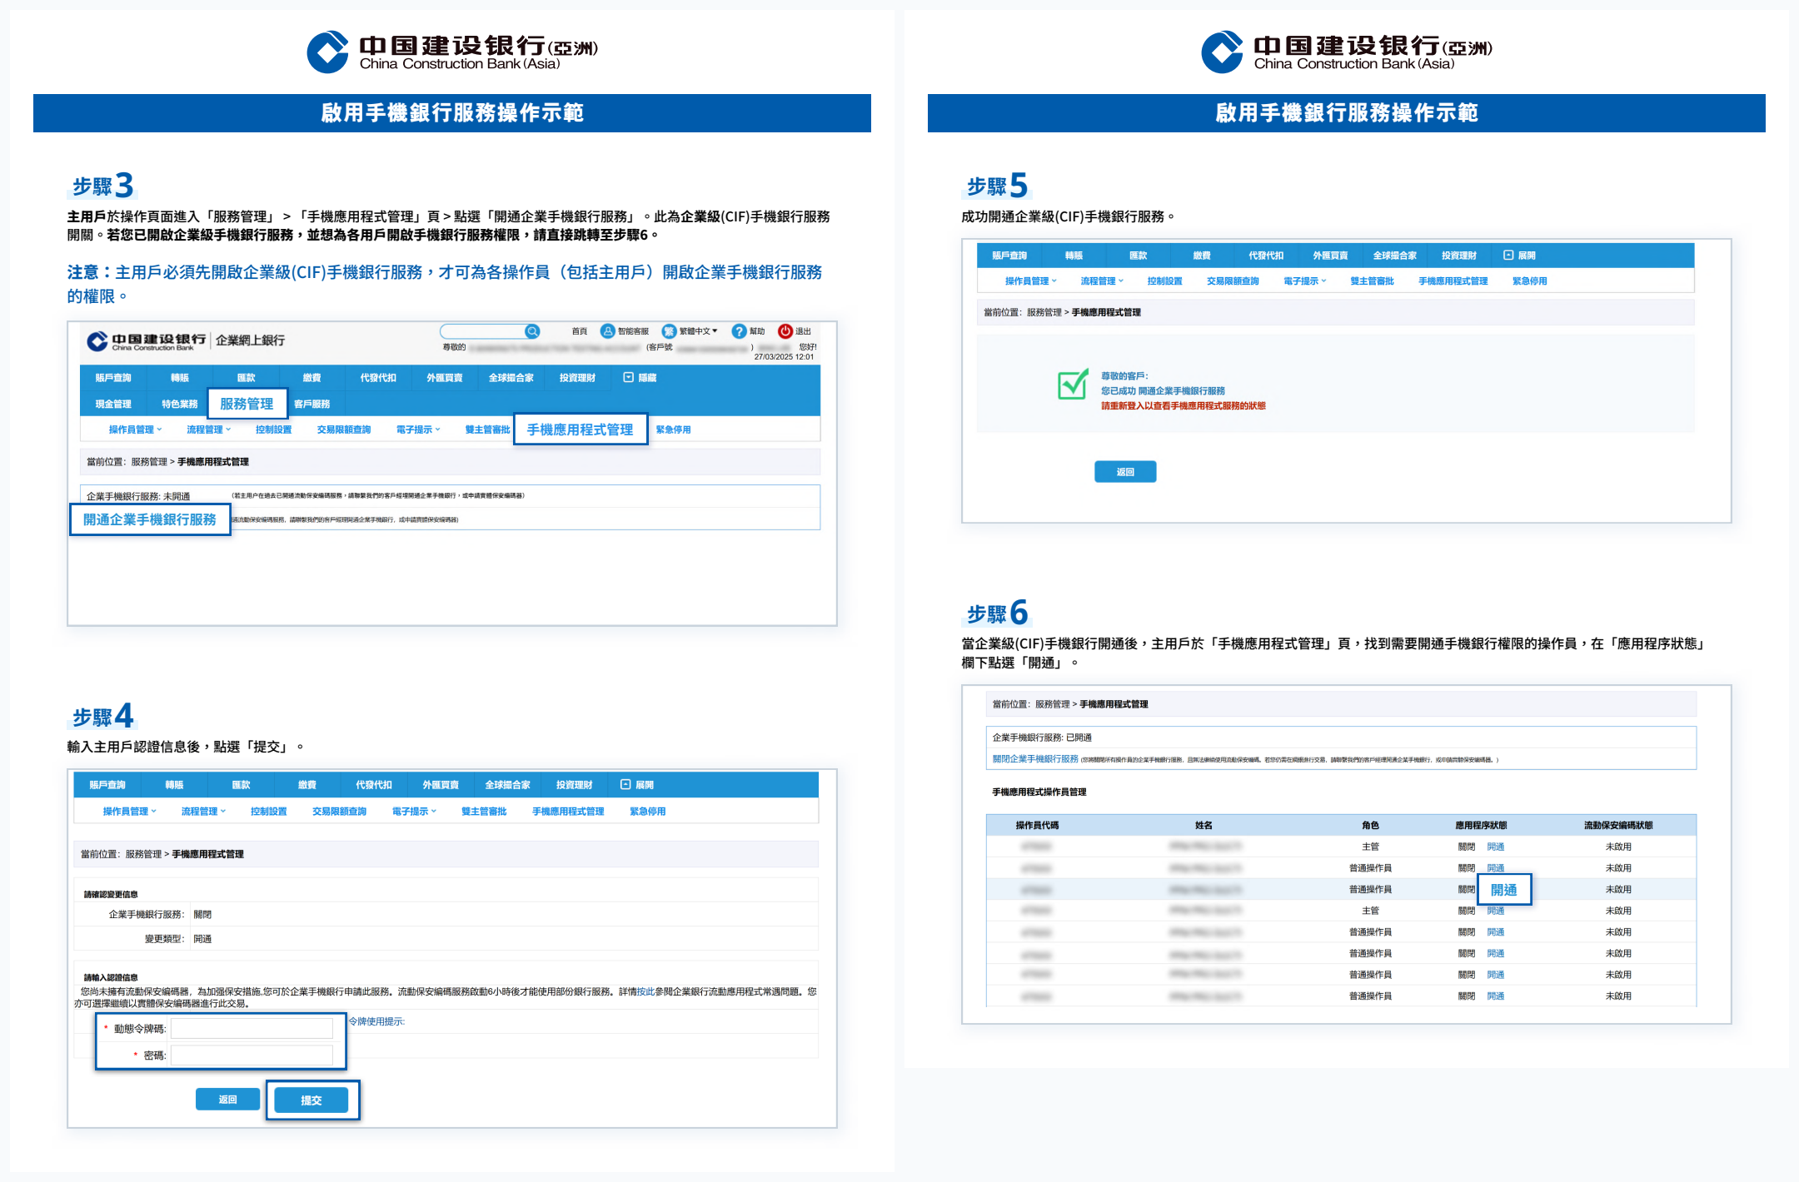Open 賬戶查詢 menu in step 3 screenshot

point(113,378)
